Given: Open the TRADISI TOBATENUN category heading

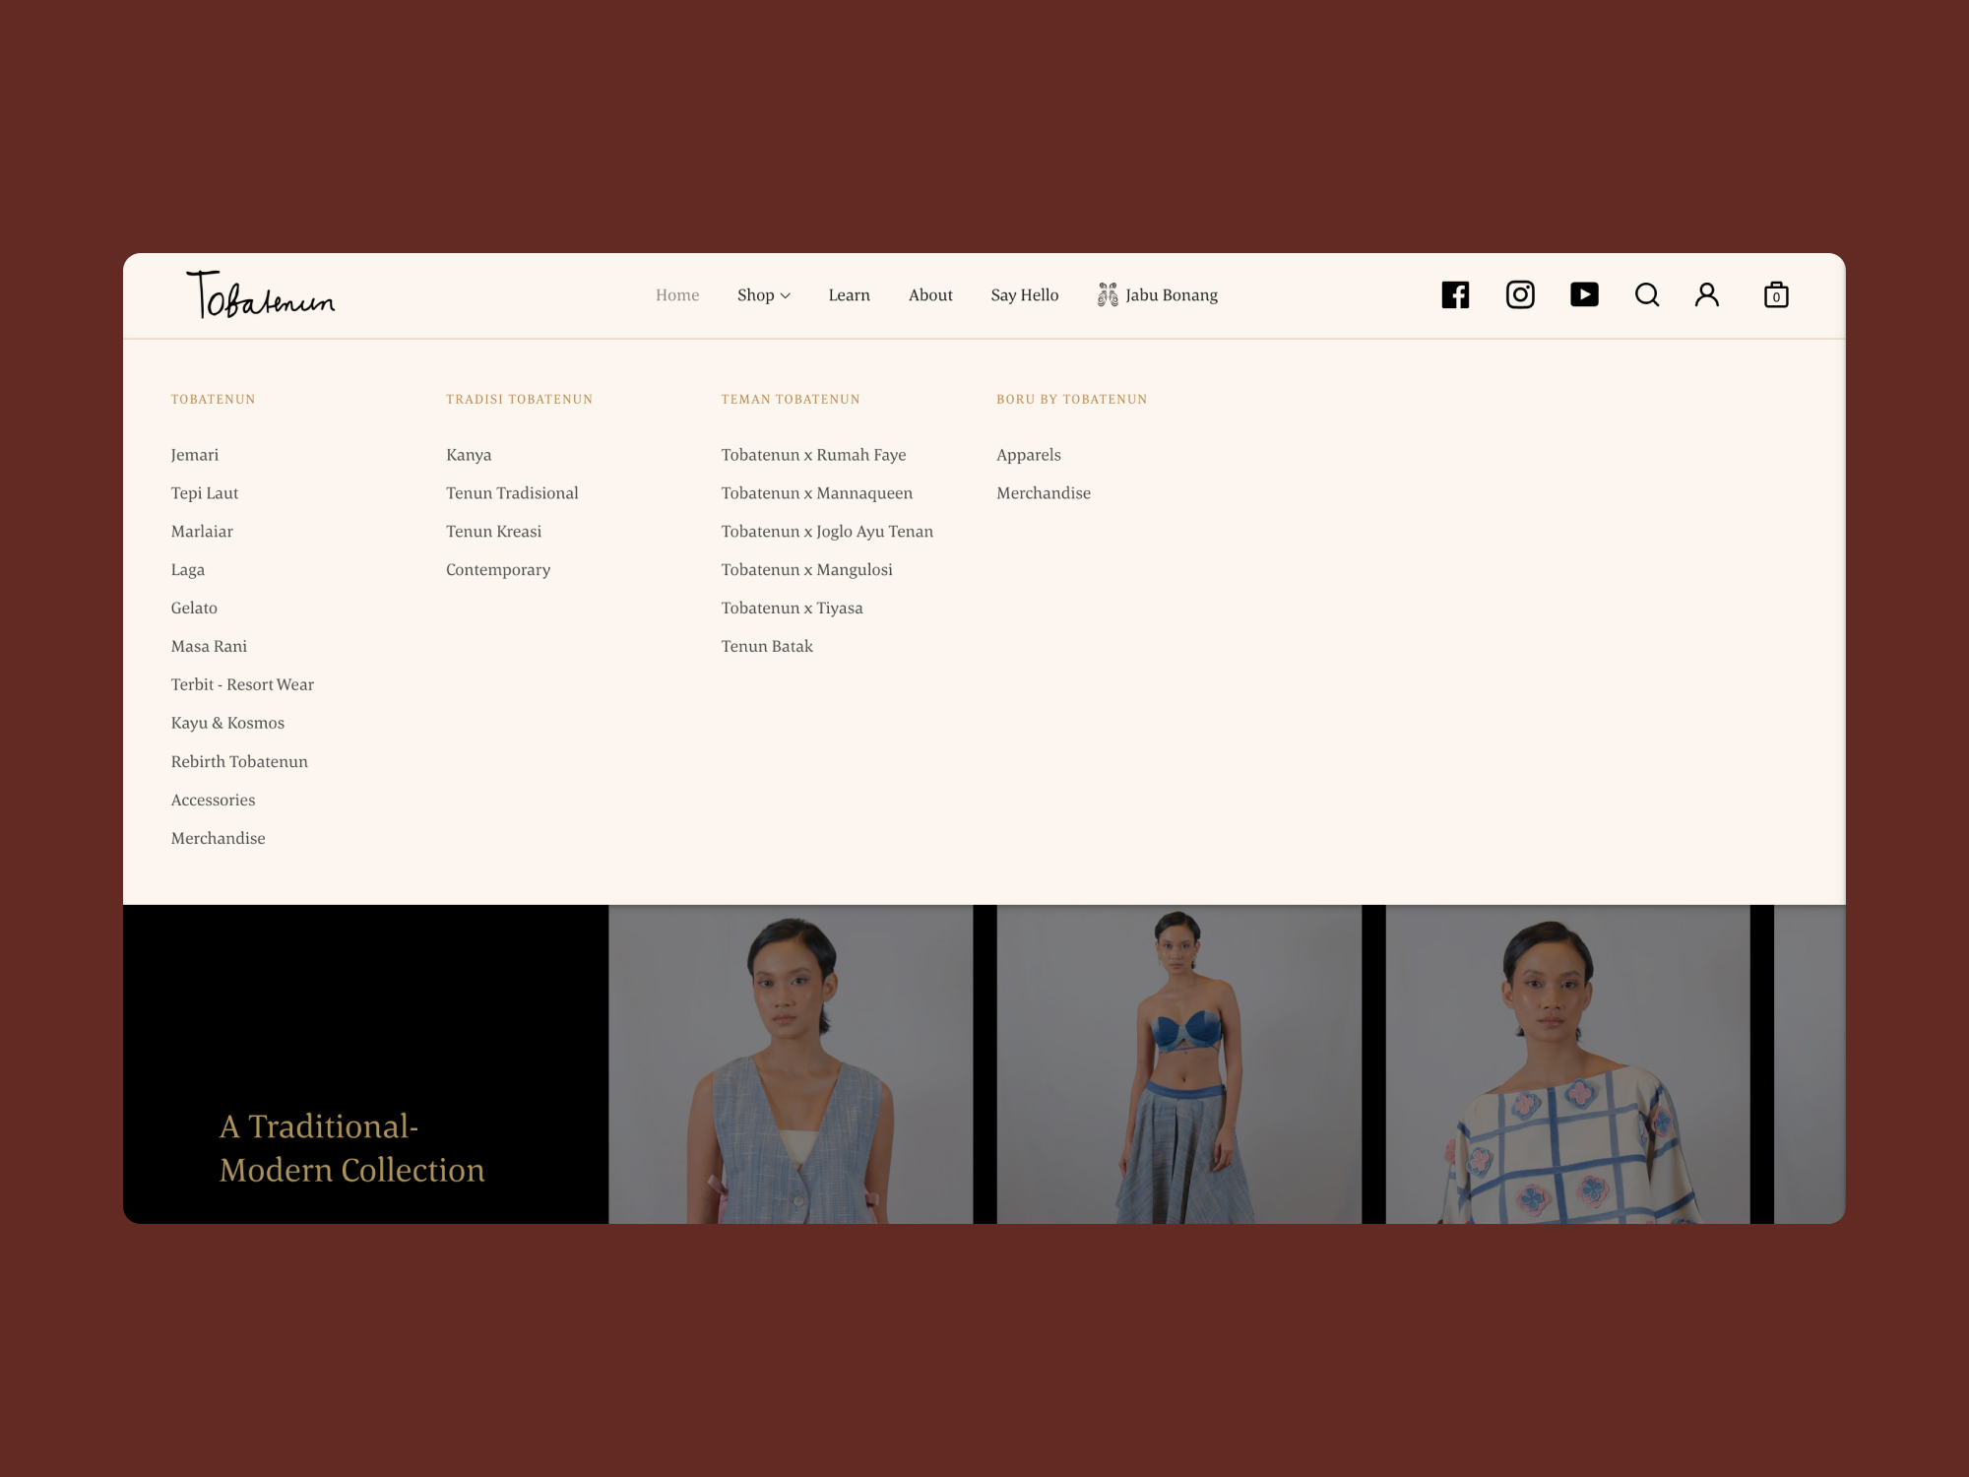Looking at the screenshot, I should [x=519, y=399].
